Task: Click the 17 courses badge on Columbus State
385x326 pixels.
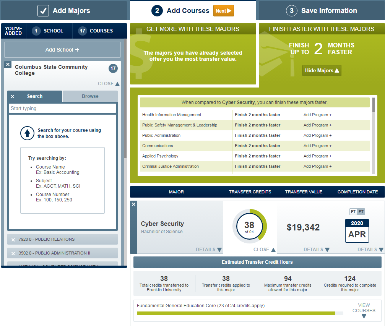Action: [x=113, y=68]
